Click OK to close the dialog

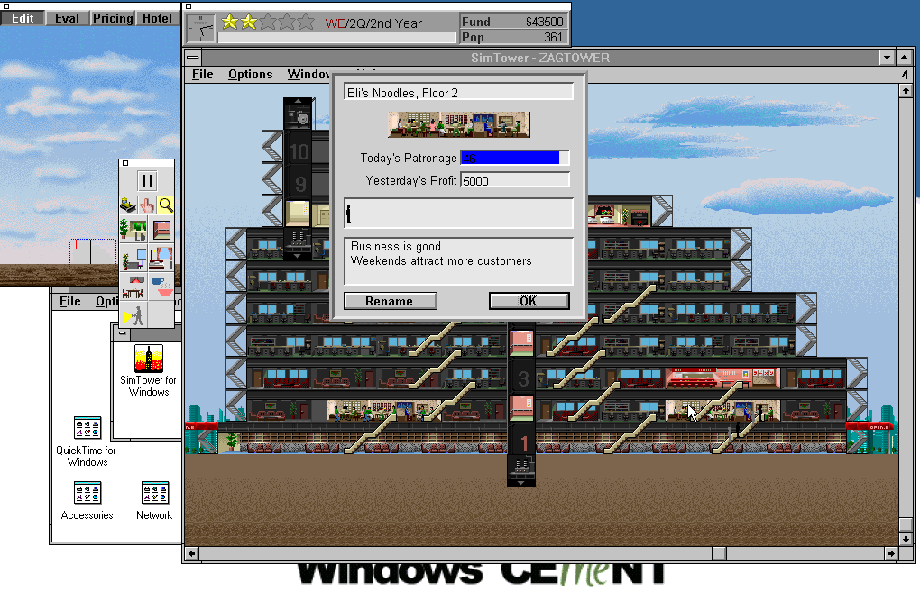click(529, 301)
